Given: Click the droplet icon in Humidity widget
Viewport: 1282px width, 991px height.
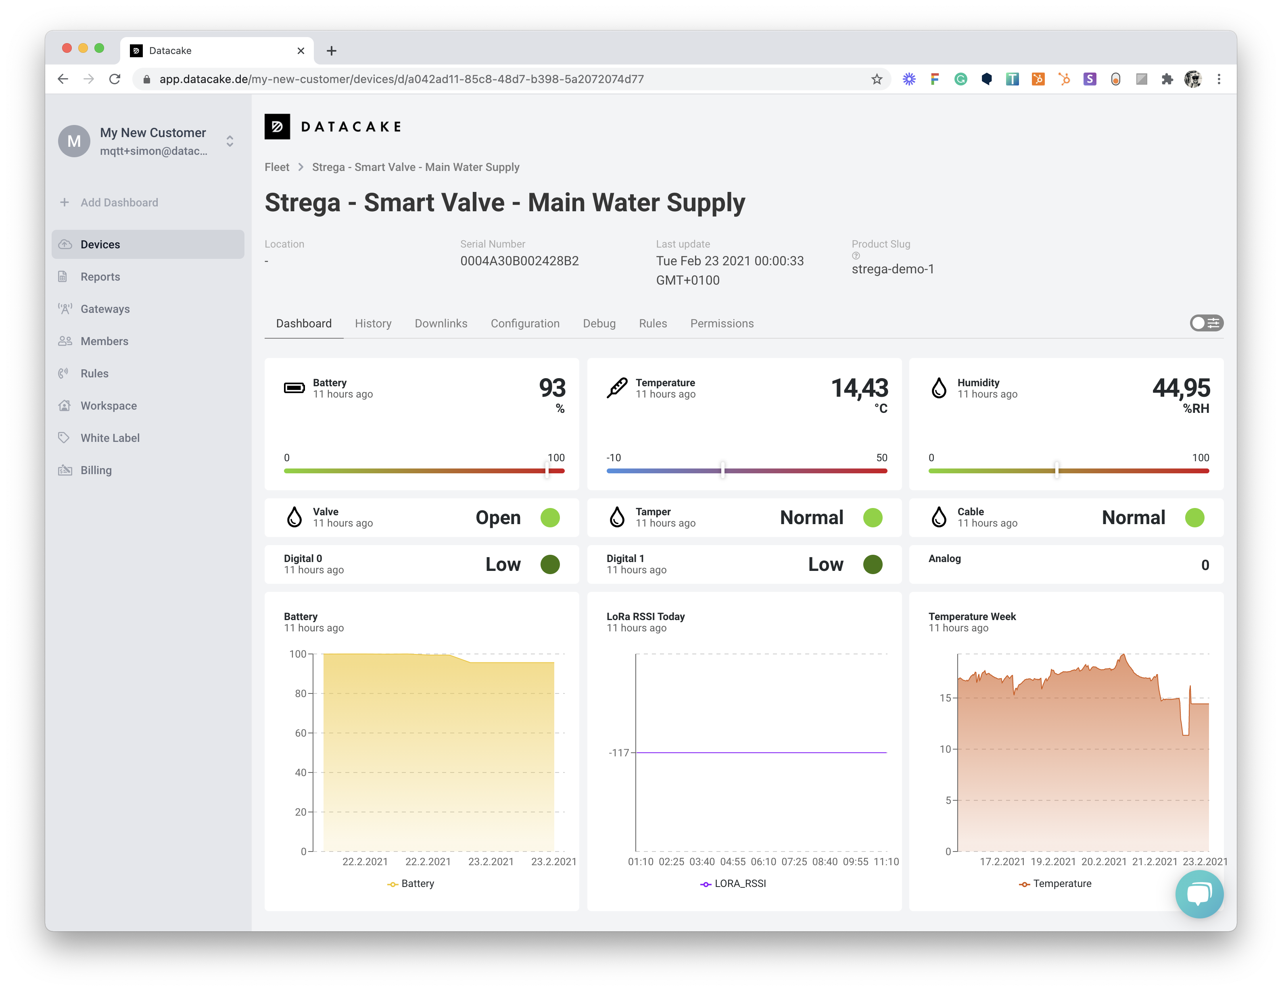Looking at the screenshot, I should 939,388.
